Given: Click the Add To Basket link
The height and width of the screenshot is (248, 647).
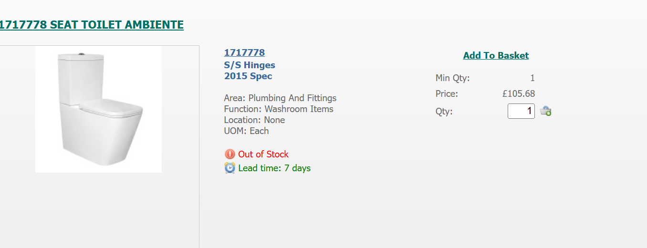Looking at the screenshot, I should pyautogui.click(x=496, y=55).
